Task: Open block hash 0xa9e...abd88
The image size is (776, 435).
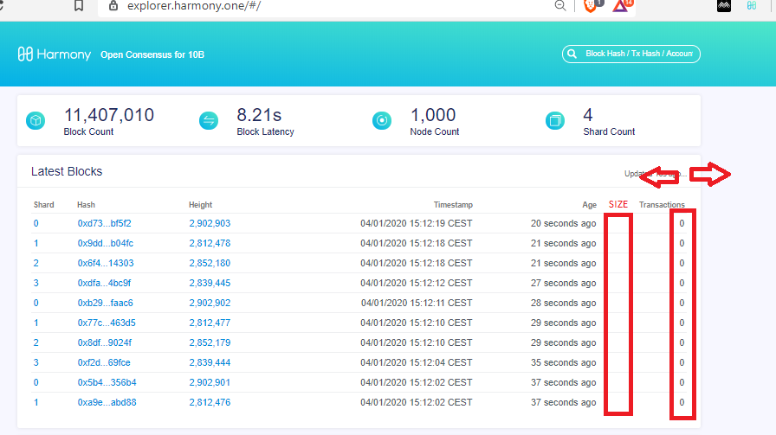Action: (x=107, y=402)
